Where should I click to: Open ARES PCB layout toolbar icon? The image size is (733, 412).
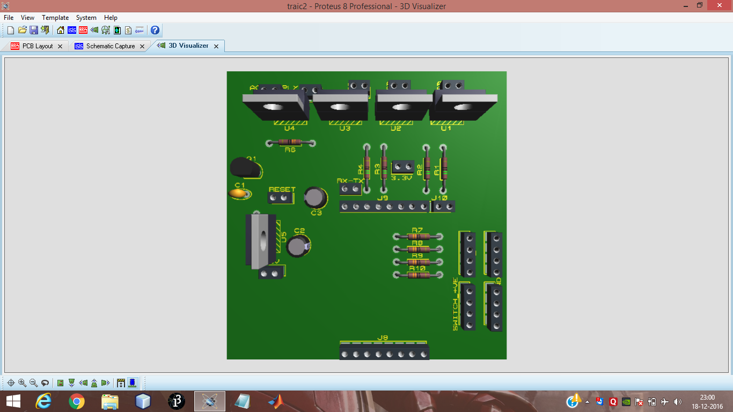pos(83,30)
